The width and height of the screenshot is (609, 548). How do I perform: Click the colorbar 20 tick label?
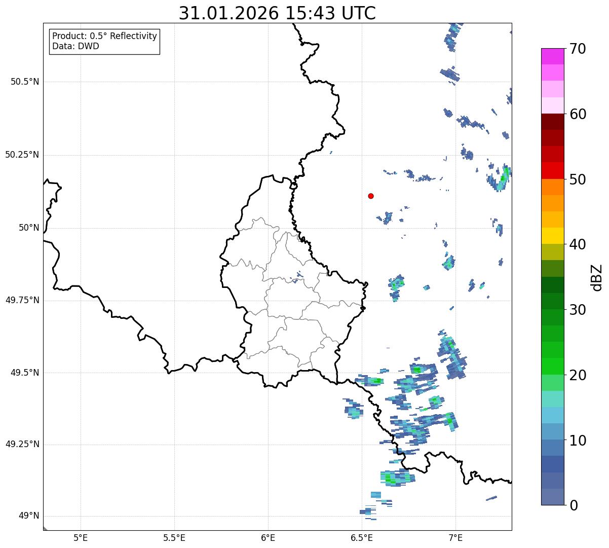click(x=578, y=375)
